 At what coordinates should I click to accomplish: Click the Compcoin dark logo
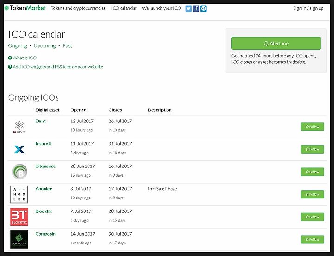click(19, 239)
